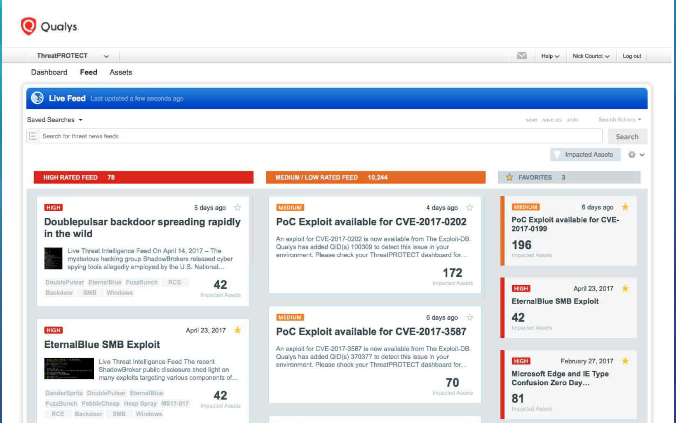
Task: Click the Impacted Assets filter funnel icon
Action: (557, 154)
